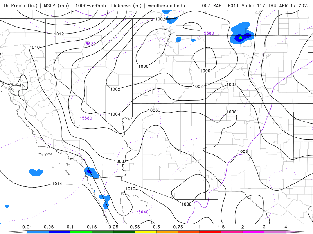The image size is (313, 234).
Task: Click the red 1–1.5 legend swatch
Action: (210, 232)
